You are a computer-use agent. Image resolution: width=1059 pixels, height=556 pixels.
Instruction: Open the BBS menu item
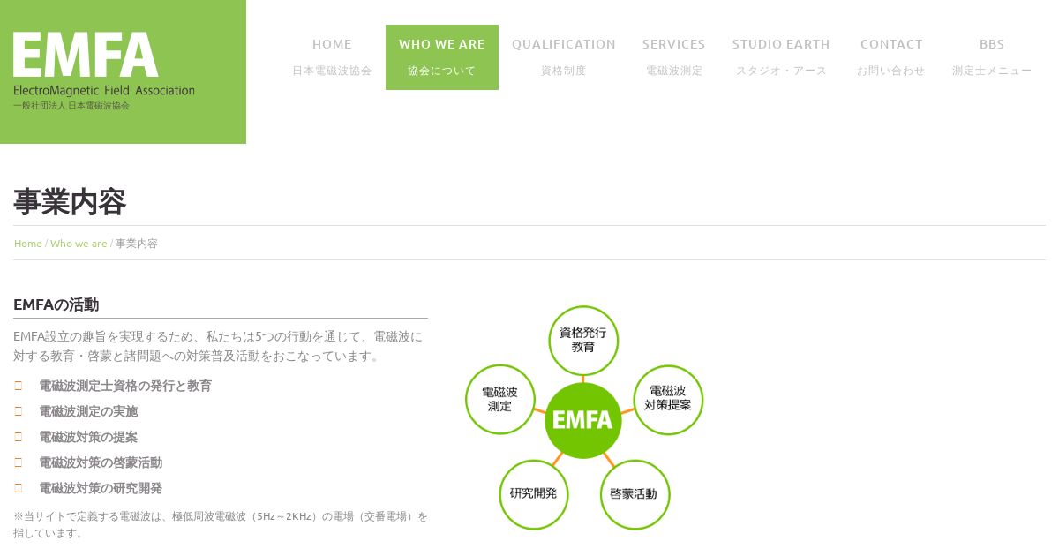point(992,57)
